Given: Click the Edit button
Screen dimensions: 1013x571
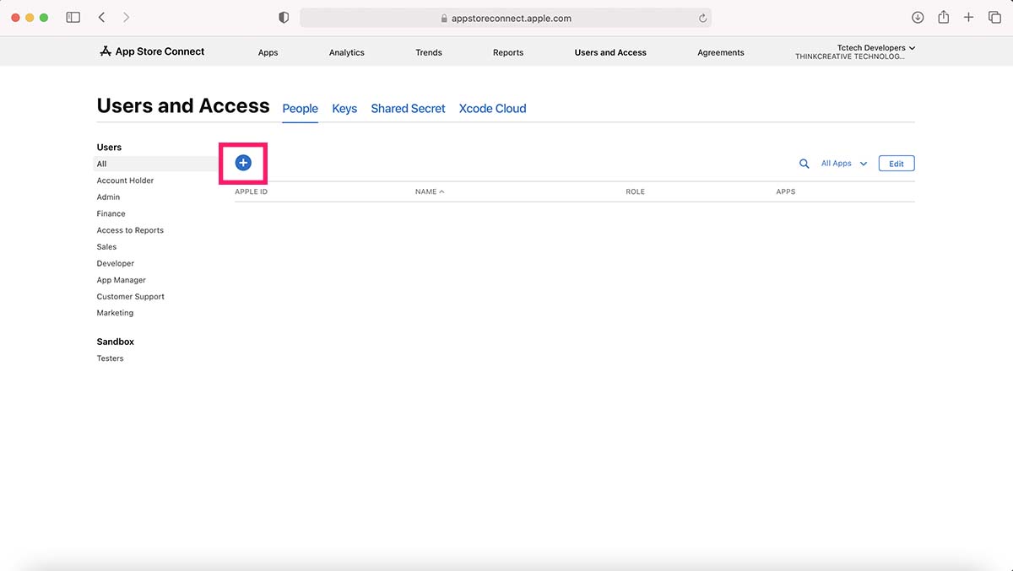Looking at the screenshot, I should point(897,164).
